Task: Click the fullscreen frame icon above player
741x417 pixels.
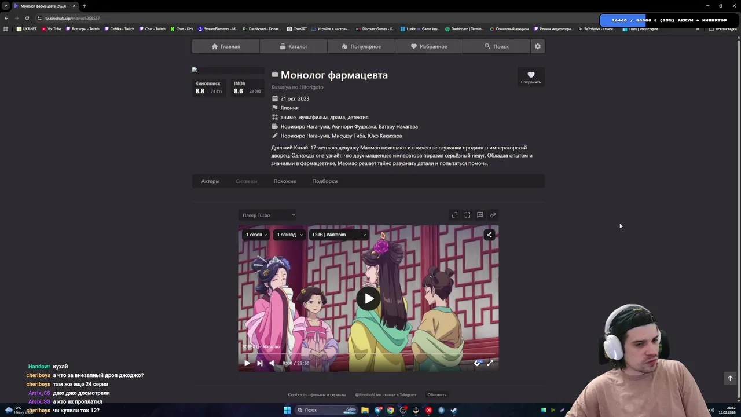Action: (467, 215)
